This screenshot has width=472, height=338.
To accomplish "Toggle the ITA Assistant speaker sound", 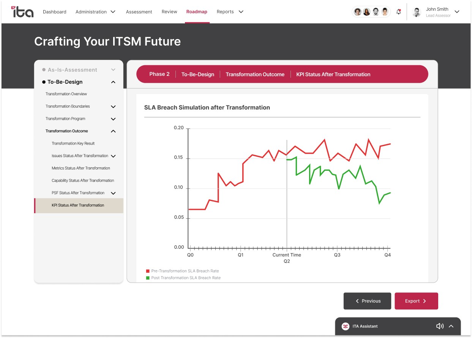I will 440,326.
